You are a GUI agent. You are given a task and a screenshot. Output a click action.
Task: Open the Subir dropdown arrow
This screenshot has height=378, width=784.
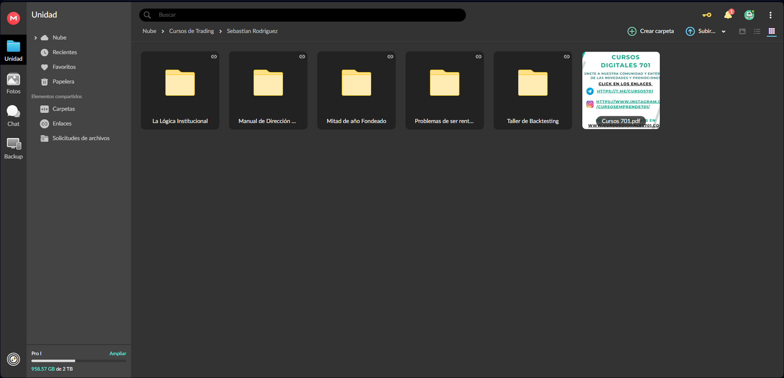point(724,32)
